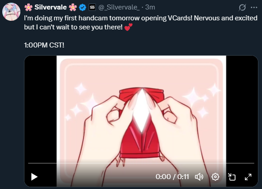Click the Silvervale display name

[x=51, y=7]
